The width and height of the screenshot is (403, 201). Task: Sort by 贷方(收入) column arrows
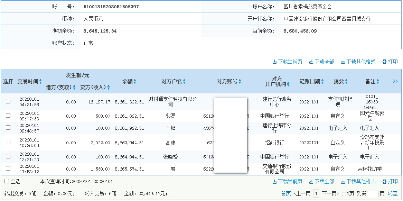(x=109, y=88)
